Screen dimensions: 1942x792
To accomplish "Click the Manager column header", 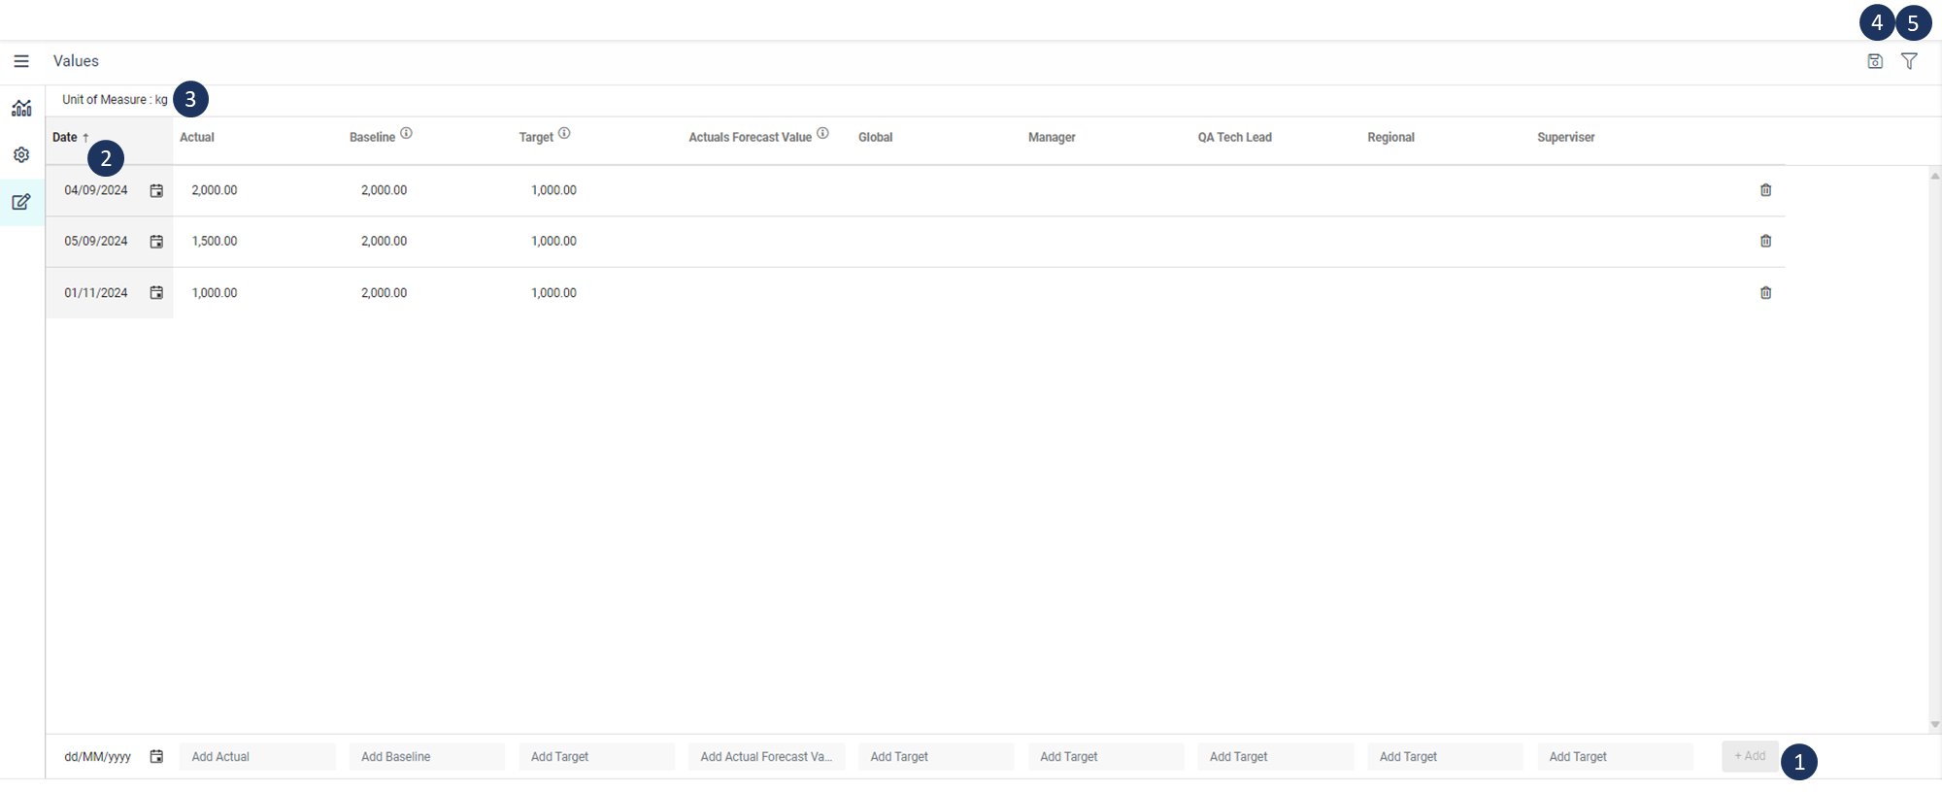I will pos(1052,137).
